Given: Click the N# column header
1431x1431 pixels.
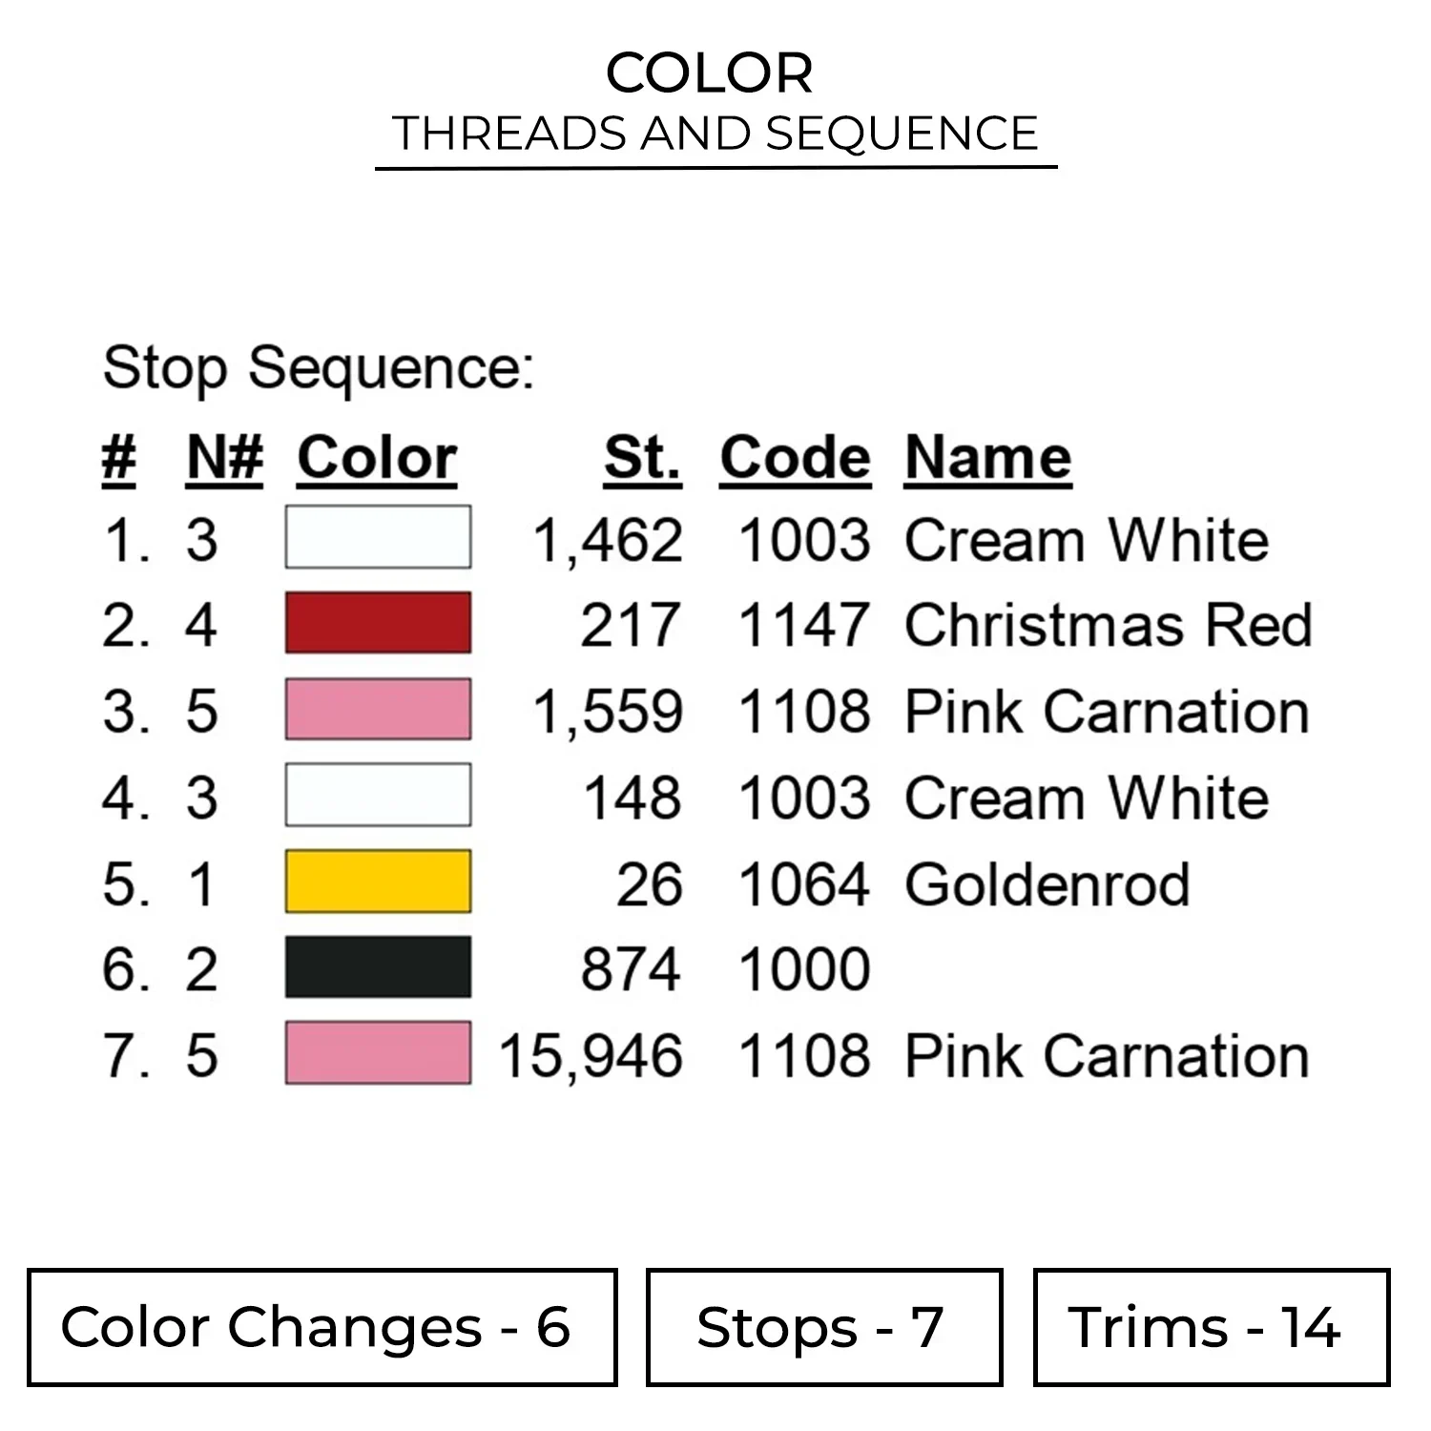Looking at the screenshot, I should pyautogui.click(x=224, y=459).
